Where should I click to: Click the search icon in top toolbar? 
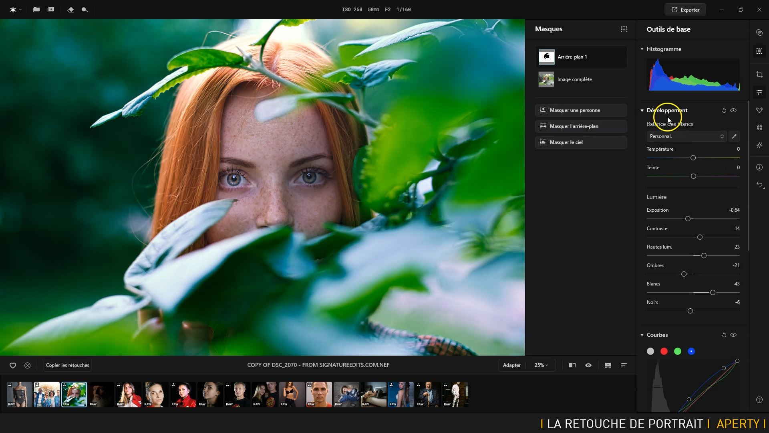tap(85, 10)
